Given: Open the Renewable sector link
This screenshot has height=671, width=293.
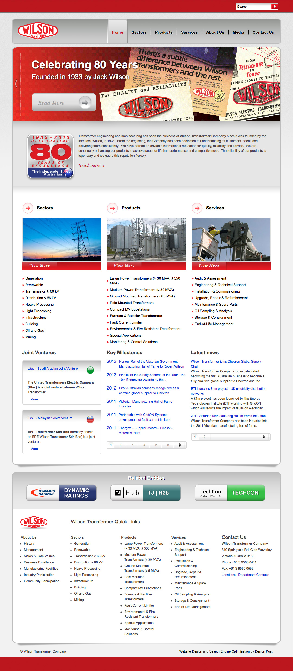Looking at the screenshot, I should tap(34, 285).
